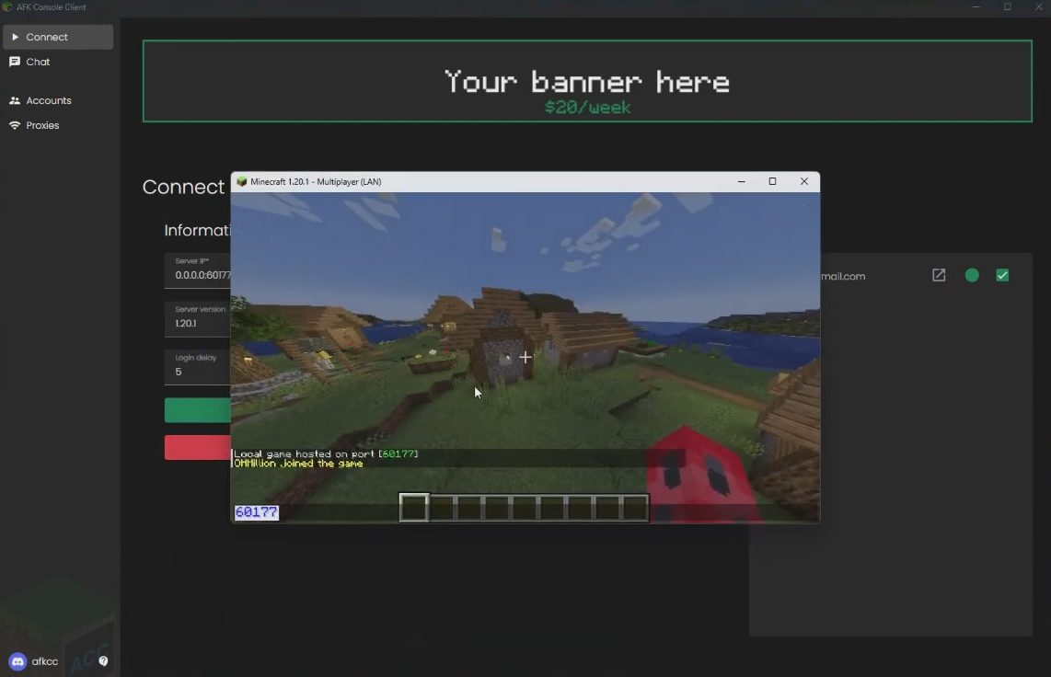Click the Connect play arrow icon

point(15,37)
